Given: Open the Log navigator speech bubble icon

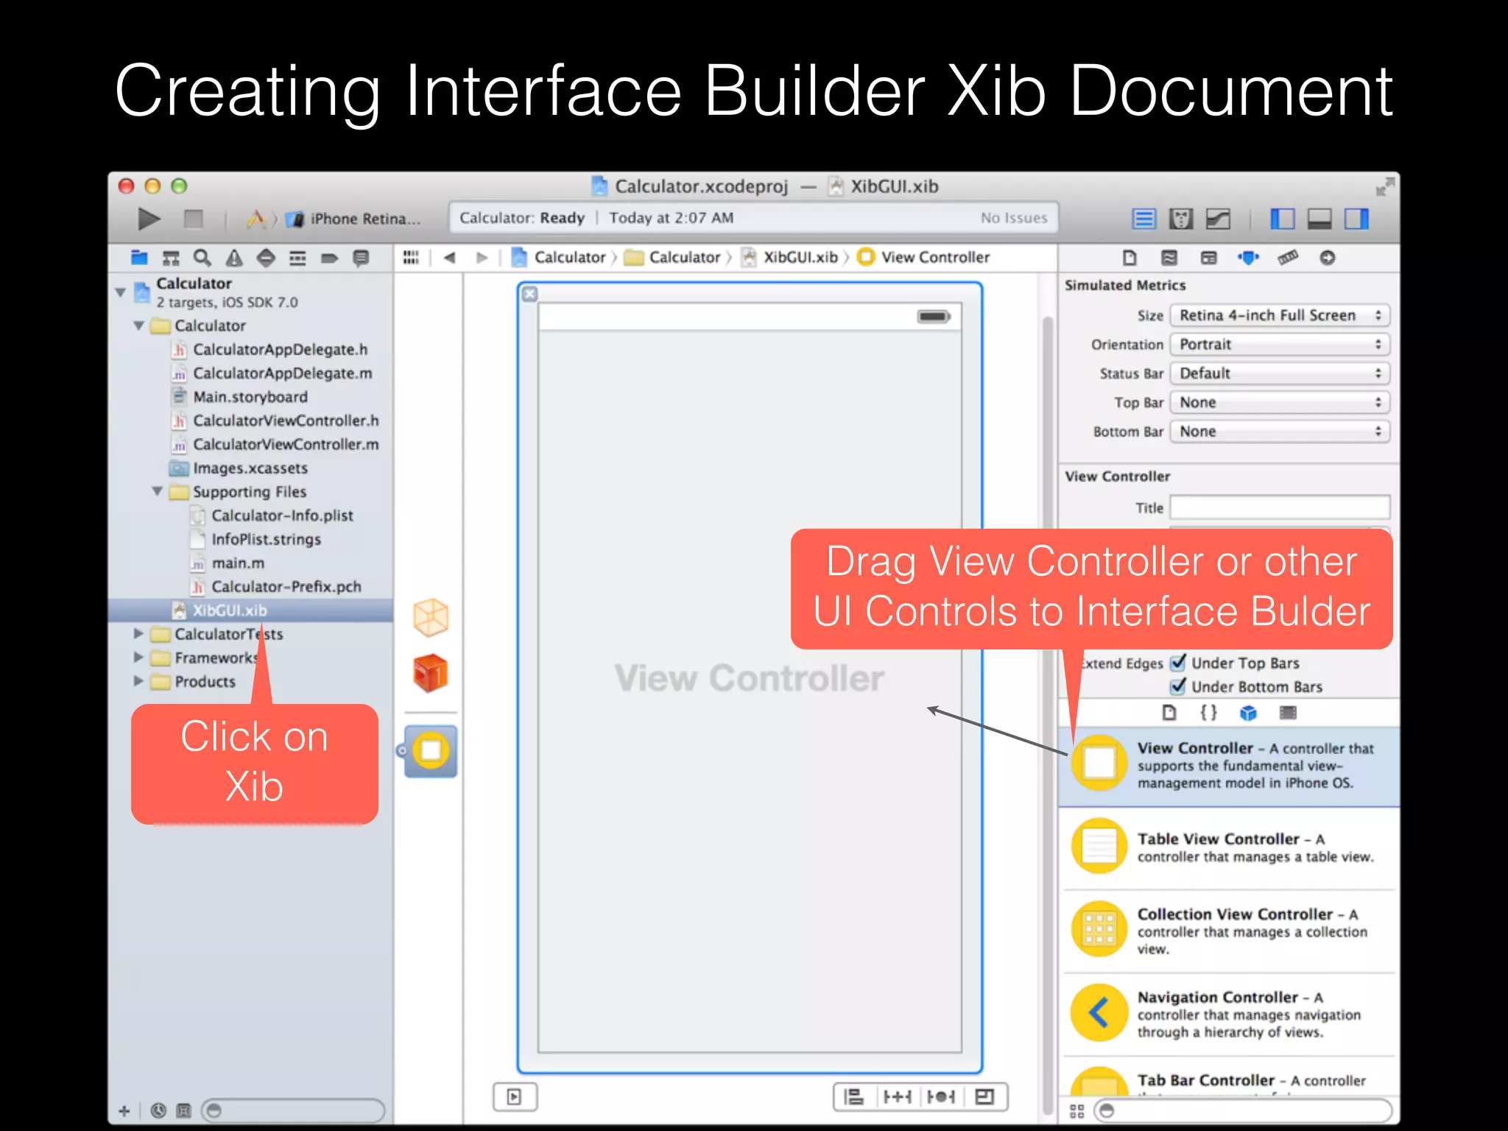Looking at the screenshot, I should 361,258.
